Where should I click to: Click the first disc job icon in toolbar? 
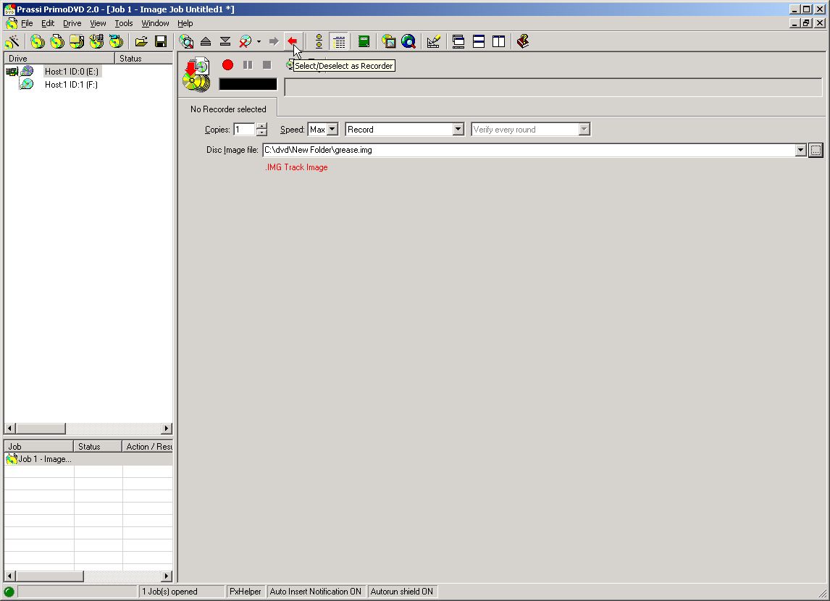(x=37, y=41)
